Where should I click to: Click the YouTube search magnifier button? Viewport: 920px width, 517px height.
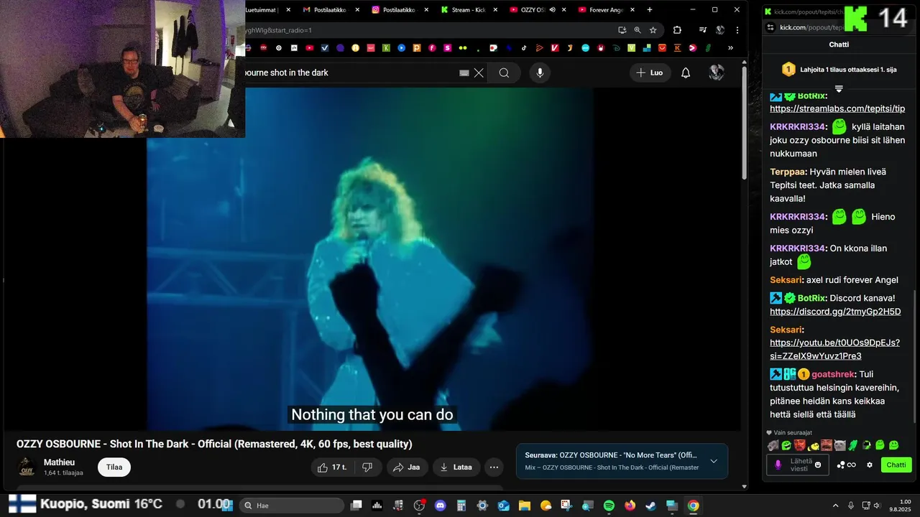click(504, 73)
